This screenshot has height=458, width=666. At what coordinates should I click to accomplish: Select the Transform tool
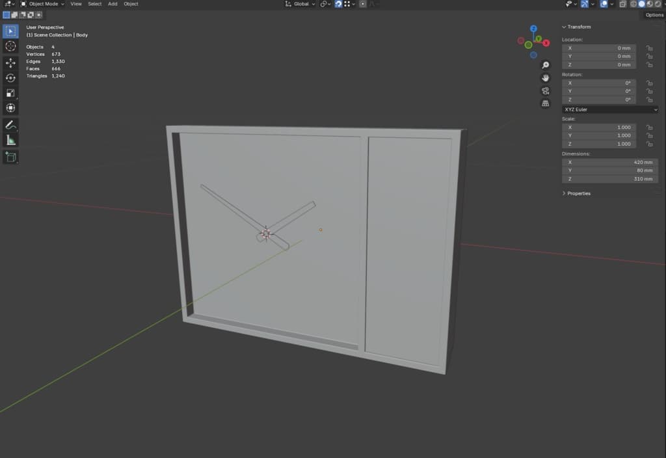click(x=10, y=108)
